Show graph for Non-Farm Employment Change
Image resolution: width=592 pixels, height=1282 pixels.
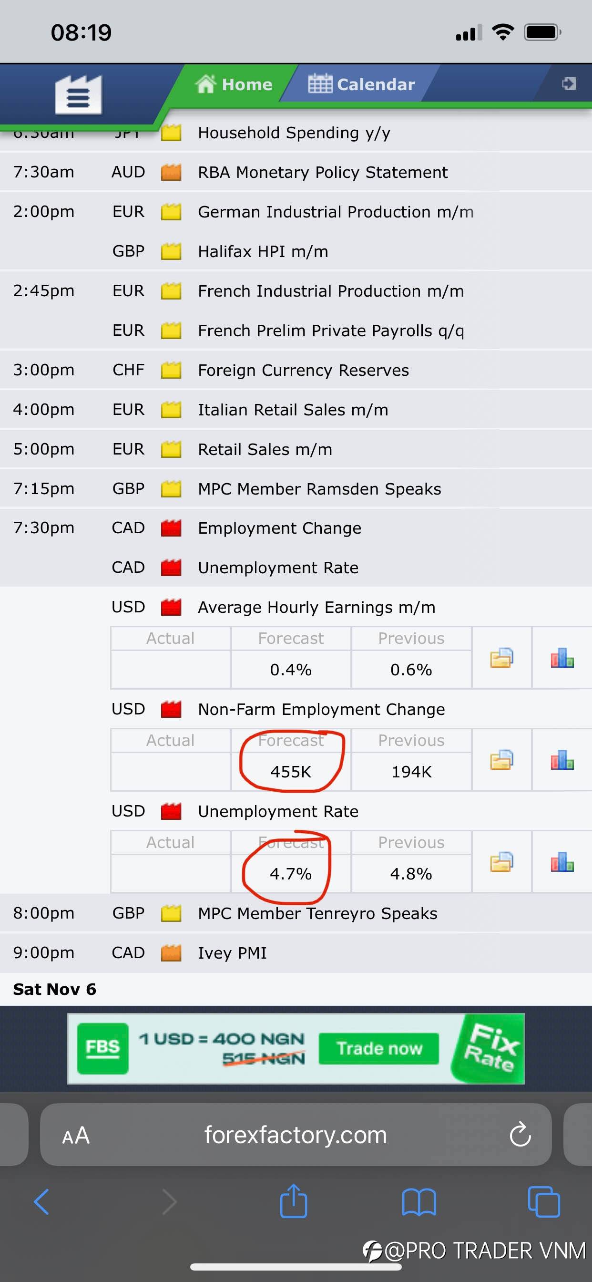562,760
